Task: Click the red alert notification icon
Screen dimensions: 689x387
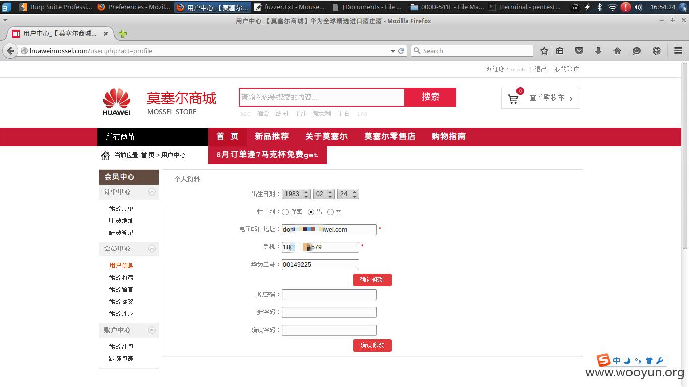Action: (x=625, y=7)
